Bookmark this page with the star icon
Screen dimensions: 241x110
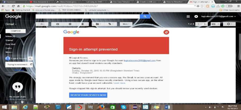point(202,6)
